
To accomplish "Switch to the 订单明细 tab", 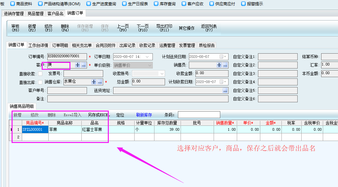I will pos(60,45).
